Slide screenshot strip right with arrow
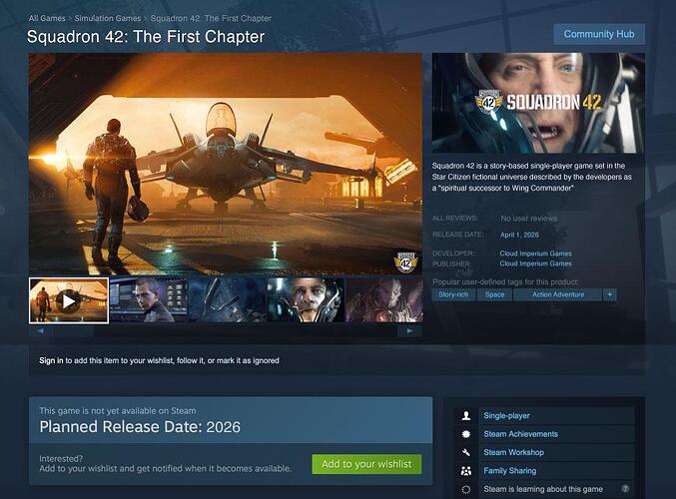This screenshot has width=676, height=499. (x=409, y=331)
